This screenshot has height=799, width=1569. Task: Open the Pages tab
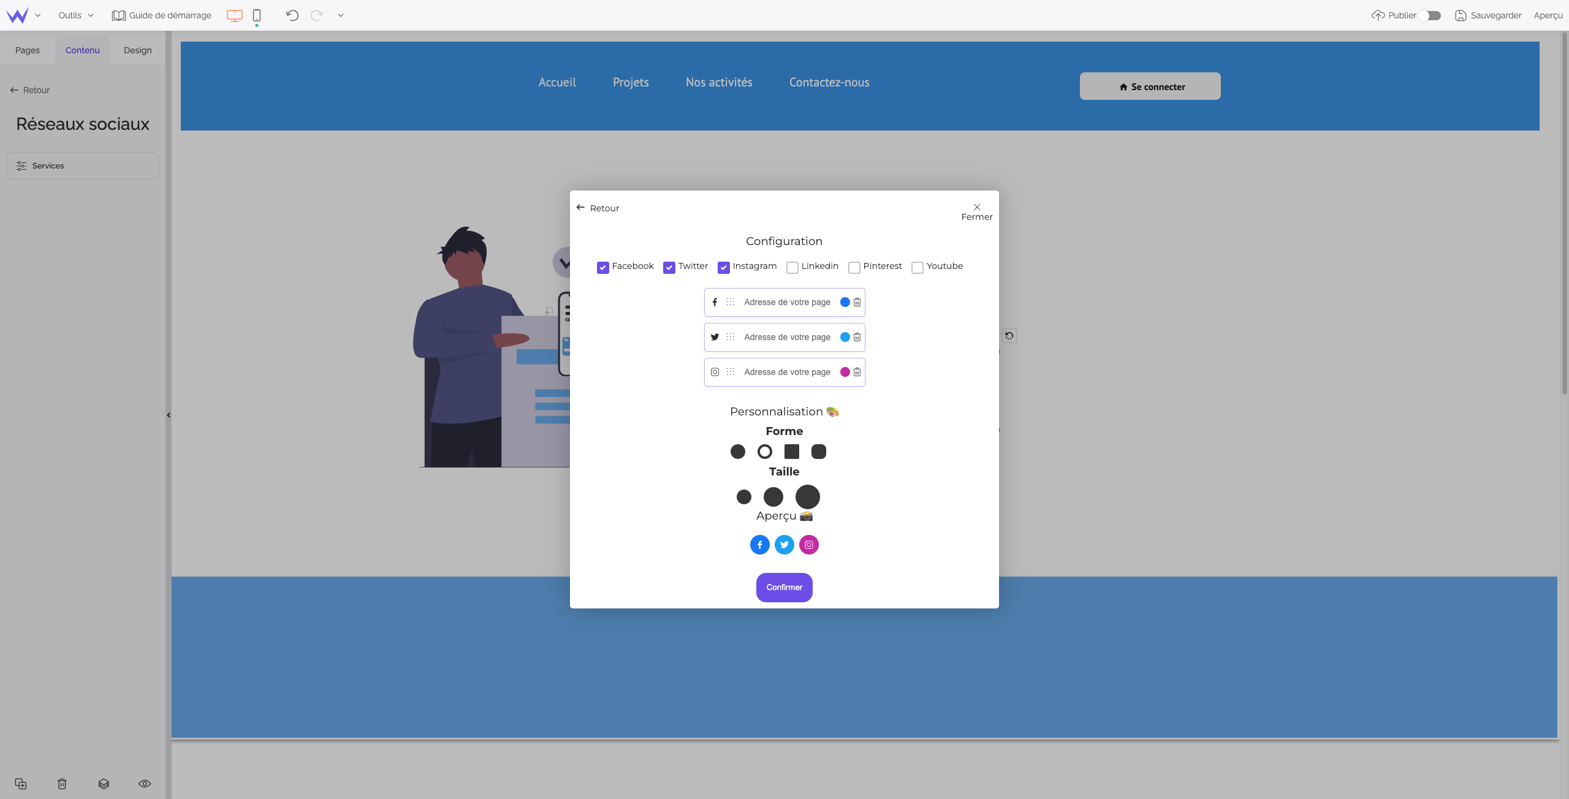click(x=28, y=50)
